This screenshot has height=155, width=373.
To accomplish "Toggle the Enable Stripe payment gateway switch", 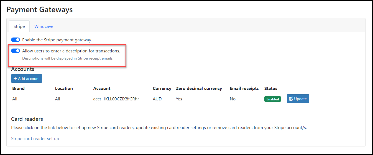I will tap(16, 40).
